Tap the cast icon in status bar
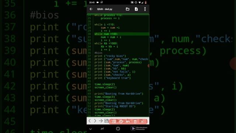 [x=132, y=3]
